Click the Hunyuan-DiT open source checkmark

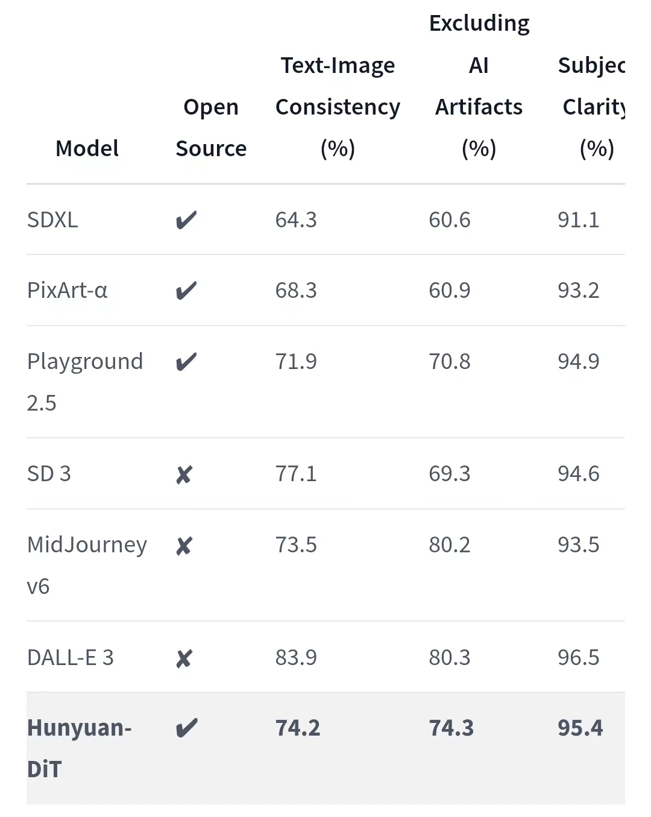click(186, 728)
